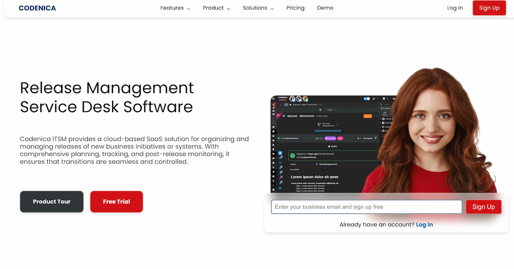Click the magnifier in the dashboard Search field
This screenshot has height=269, width=514.
[381, 104]
